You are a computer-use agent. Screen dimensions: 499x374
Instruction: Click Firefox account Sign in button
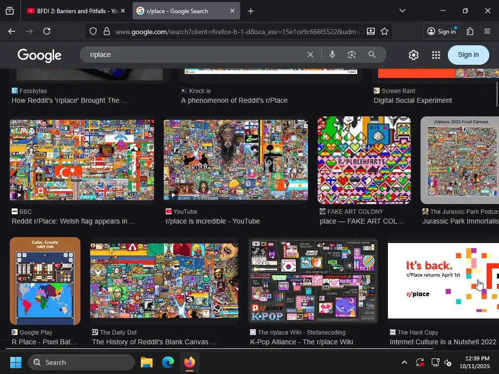441,31
